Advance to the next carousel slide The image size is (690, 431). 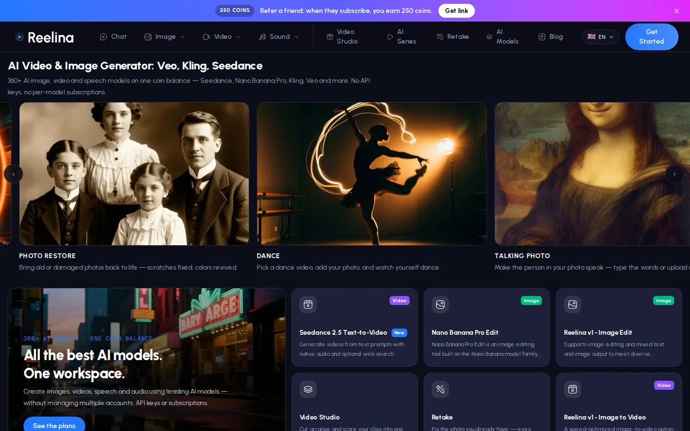pos(675,174)
